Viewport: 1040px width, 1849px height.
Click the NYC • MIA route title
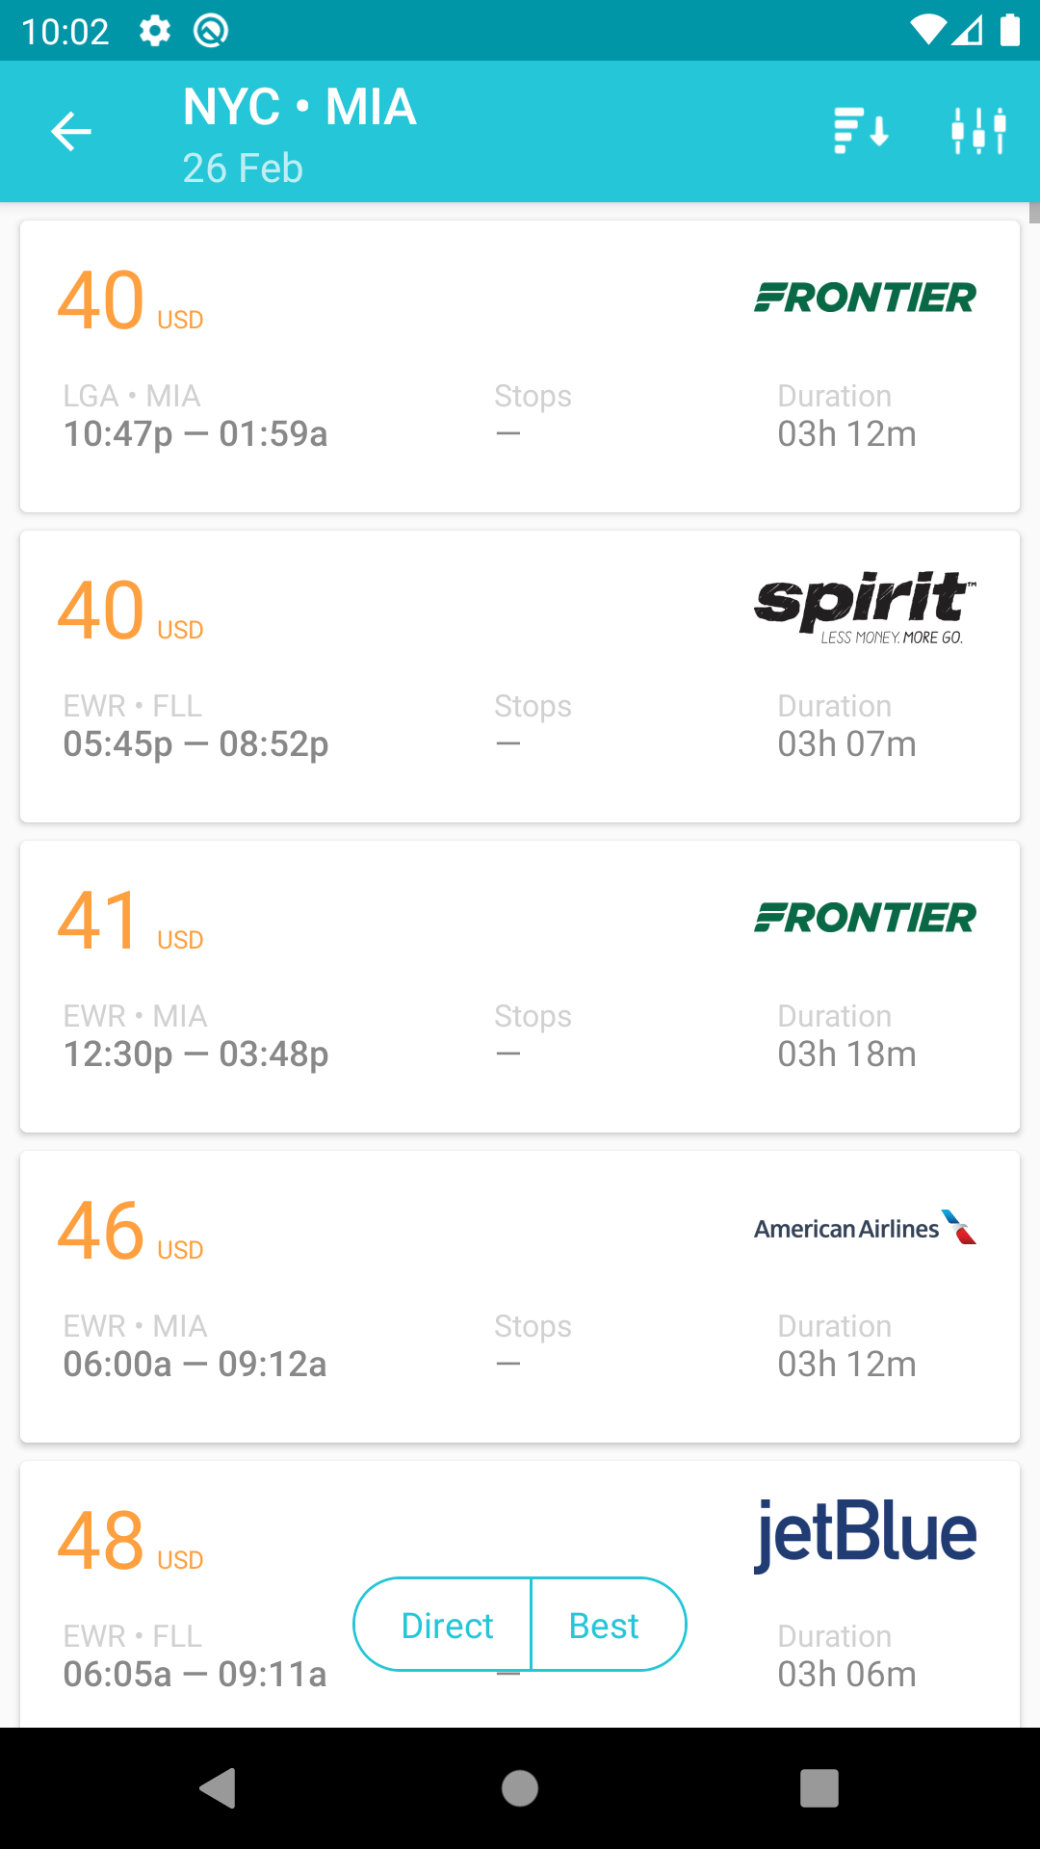(299, 106)
